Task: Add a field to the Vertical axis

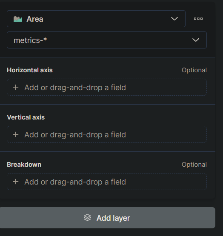Action: pyautogui.click(x=107, y=134)
